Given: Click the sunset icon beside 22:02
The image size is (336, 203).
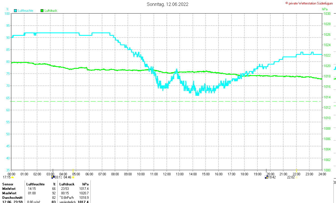Looking at the screenshot, I should [x=297, y=177].
